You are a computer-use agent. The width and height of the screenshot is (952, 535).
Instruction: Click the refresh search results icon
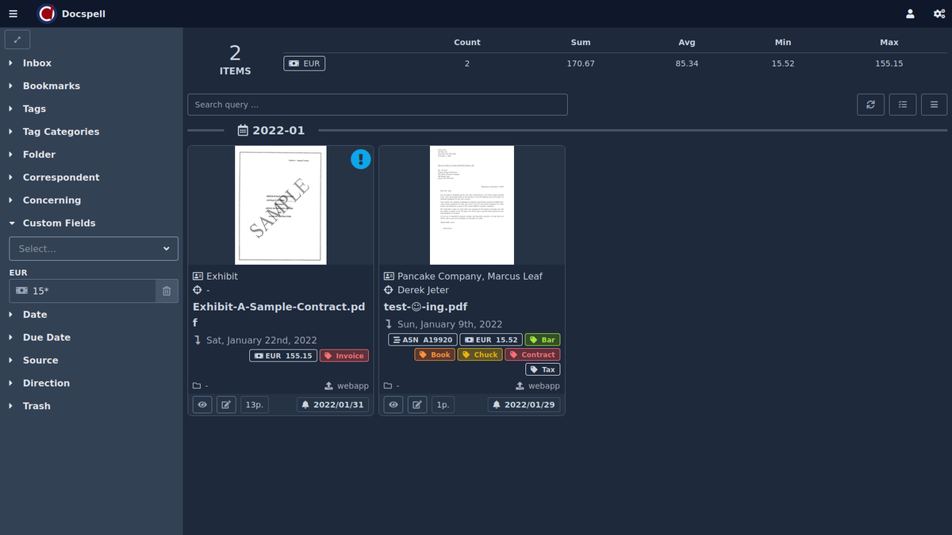click(x=870, y=105)
